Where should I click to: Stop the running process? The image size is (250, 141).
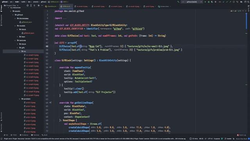(x=215, y=2)
